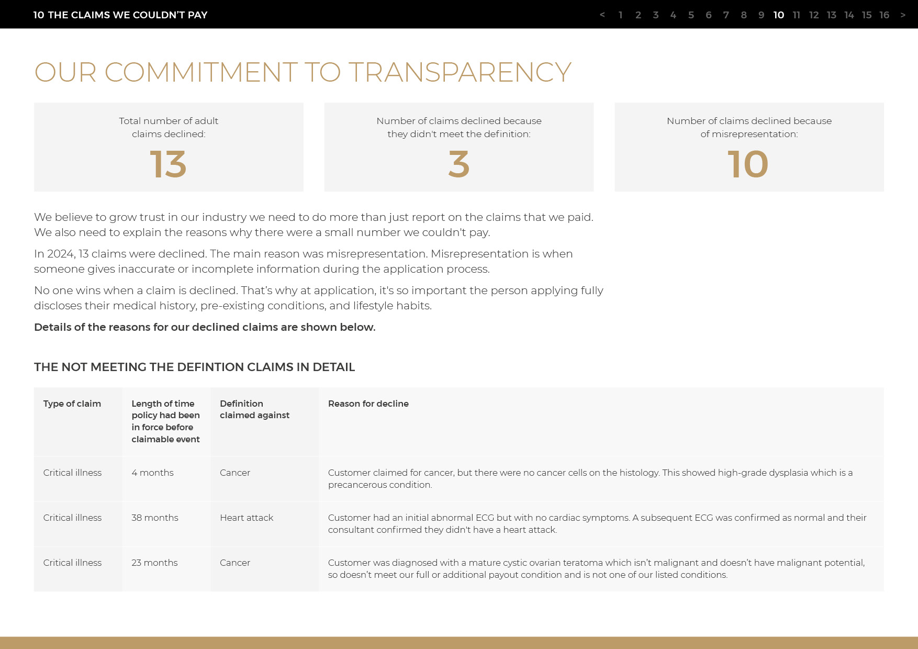Select page 15 in the navigation
This screenshot has width=918, height=649.
867,15
